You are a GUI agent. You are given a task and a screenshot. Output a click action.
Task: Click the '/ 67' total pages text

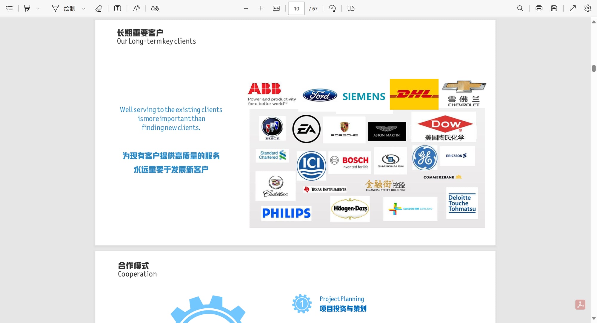point(313,9)
